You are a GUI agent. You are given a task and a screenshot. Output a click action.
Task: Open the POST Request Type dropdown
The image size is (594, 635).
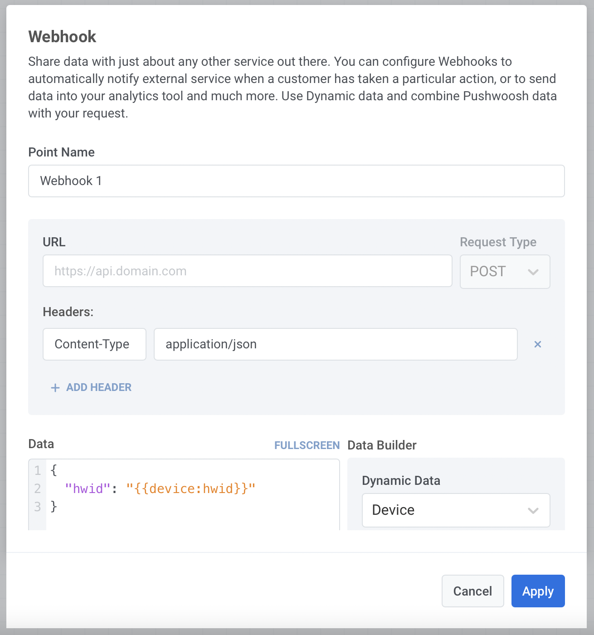point(505,272)
